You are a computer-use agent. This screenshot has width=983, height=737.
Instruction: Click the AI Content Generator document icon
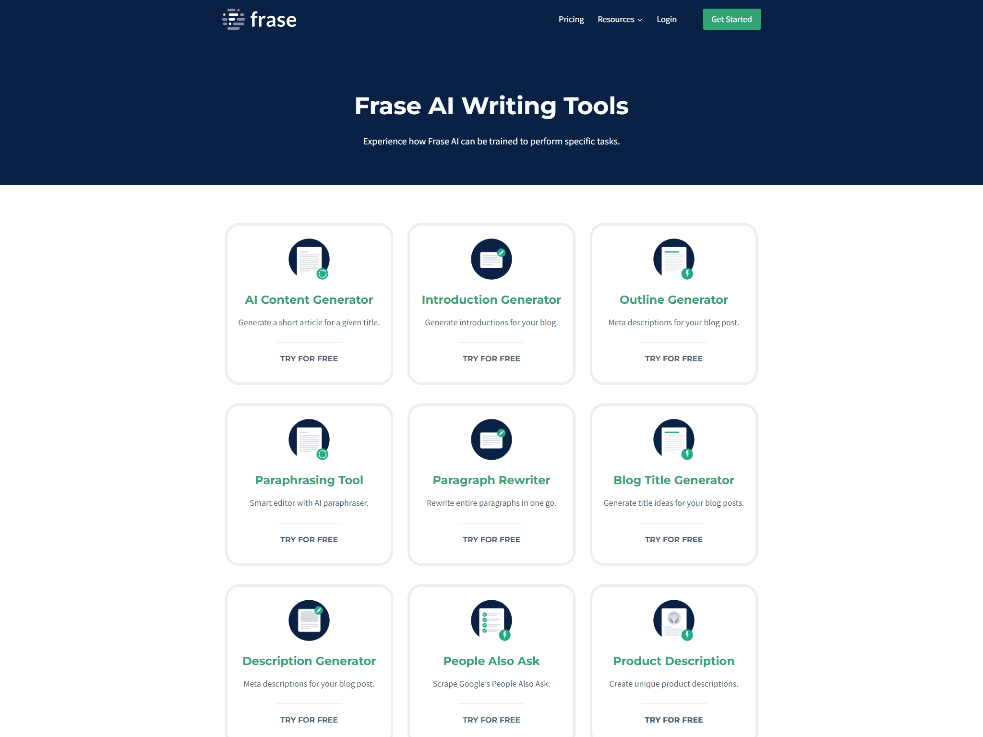tap(309, 259)
